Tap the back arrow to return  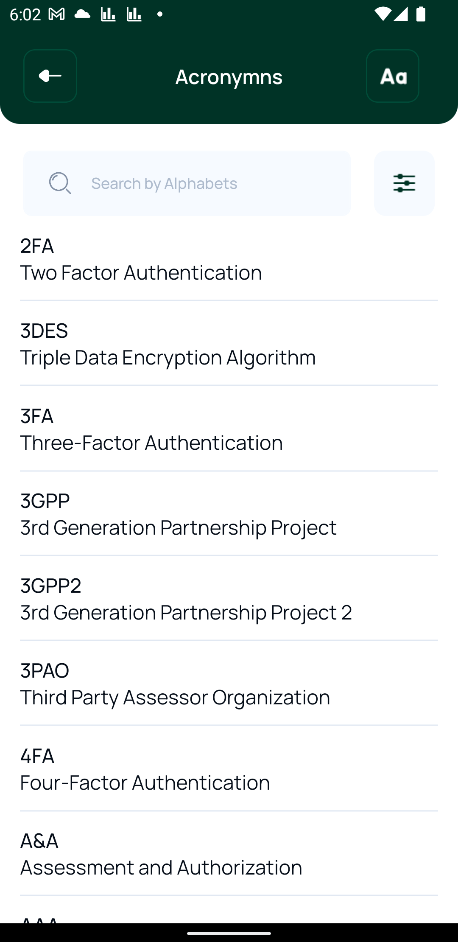(50, 76)
